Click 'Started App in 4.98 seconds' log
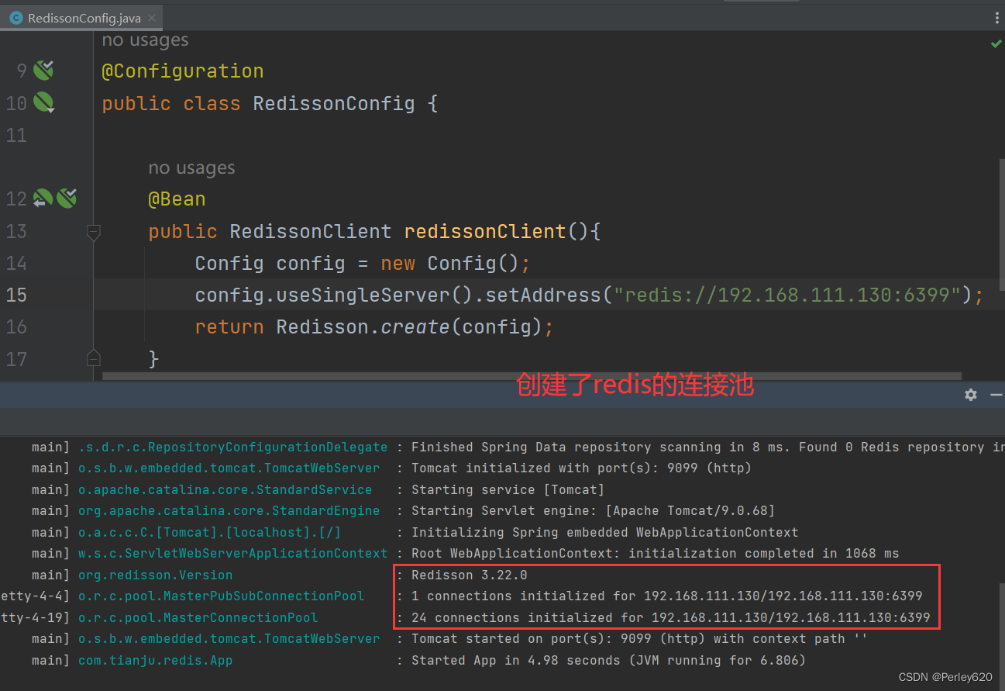Screen dimensions: 1005x691 point(608,661)
